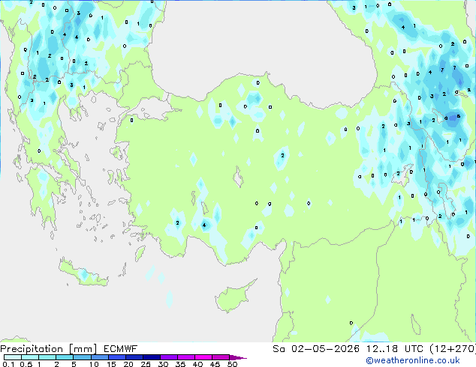The height and width of the screenshot is (367, 476).
Task: Click the legend value label "25"
Action: (x=146, y=364)
